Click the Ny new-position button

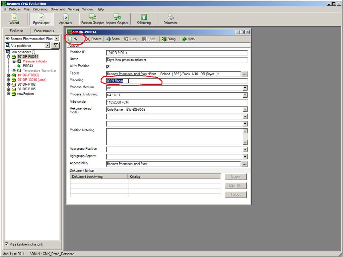tap(73, 39)
